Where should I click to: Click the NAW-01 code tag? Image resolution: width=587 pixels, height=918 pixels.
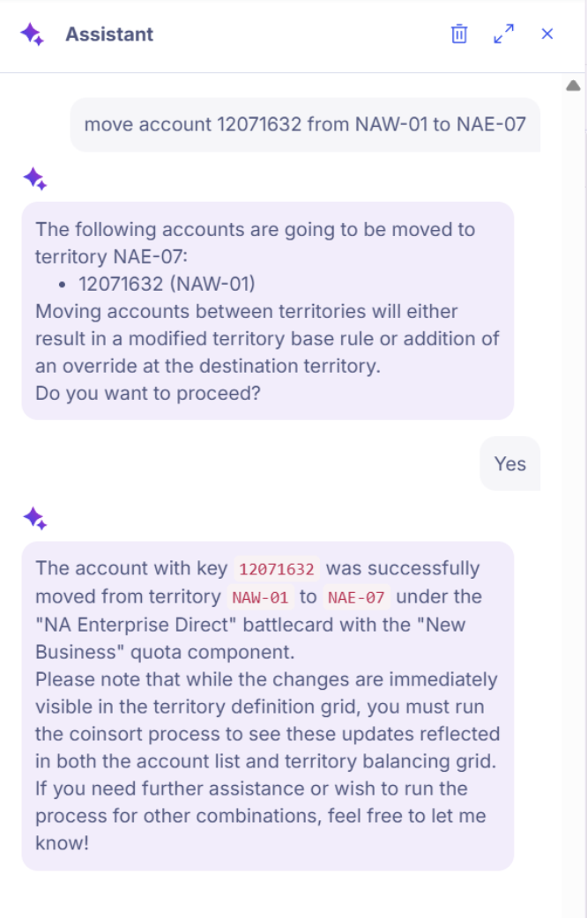pyautogui.click(x=260, y=597)
